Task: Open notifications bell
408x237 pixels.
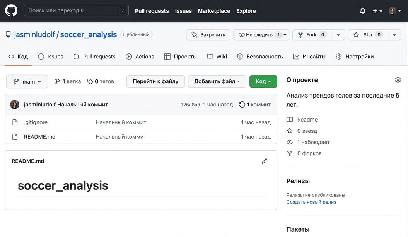Action: pyautogui.click(x=362, y=11)
